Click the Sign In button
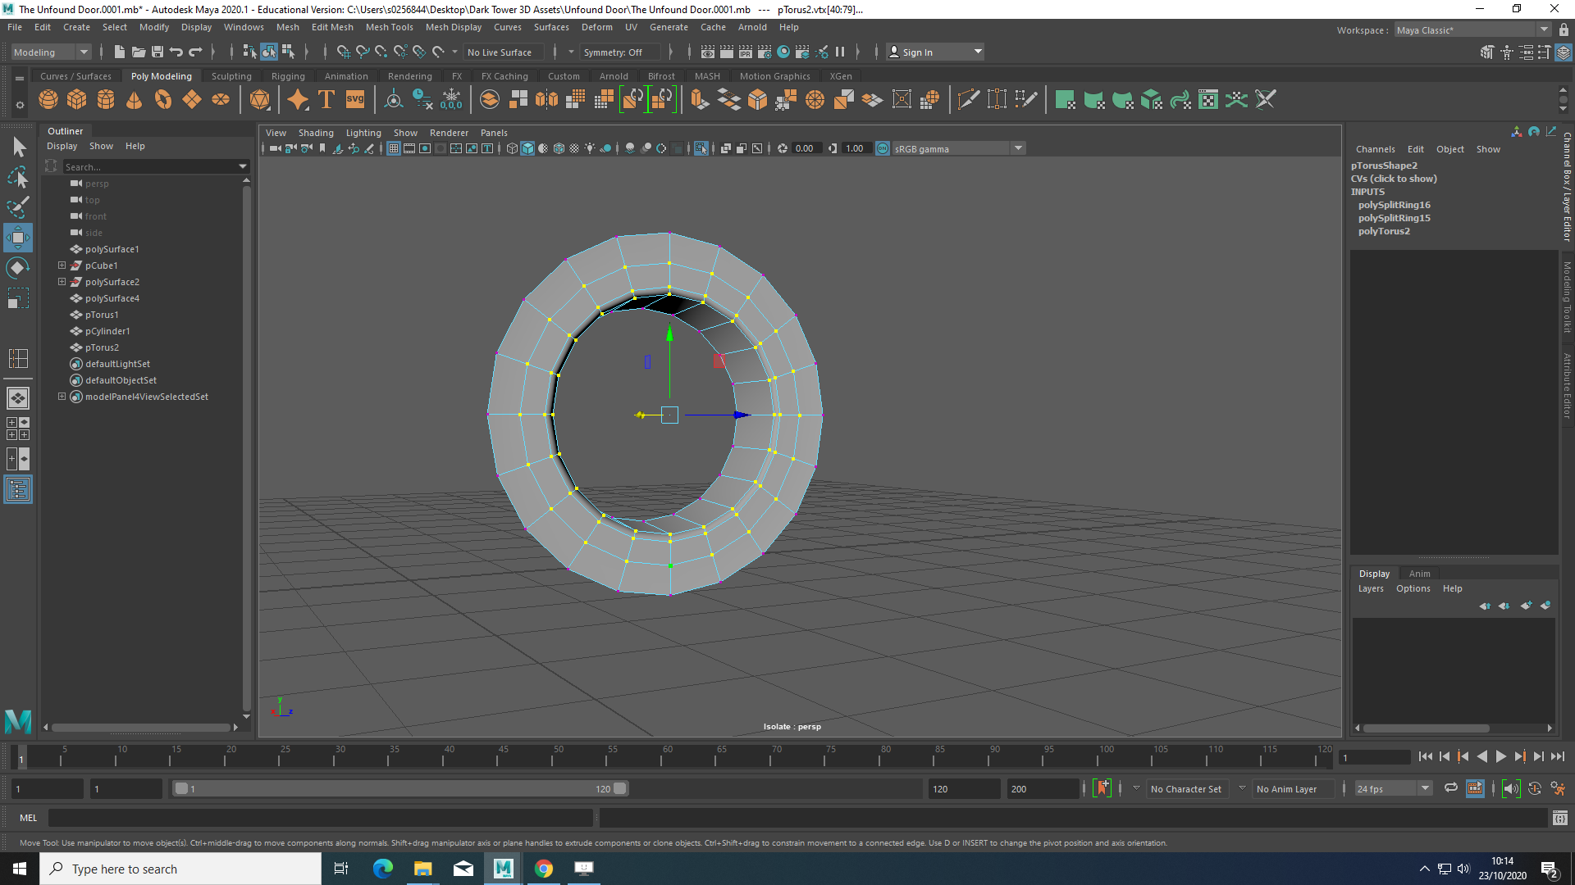 (x=935, y=52)
